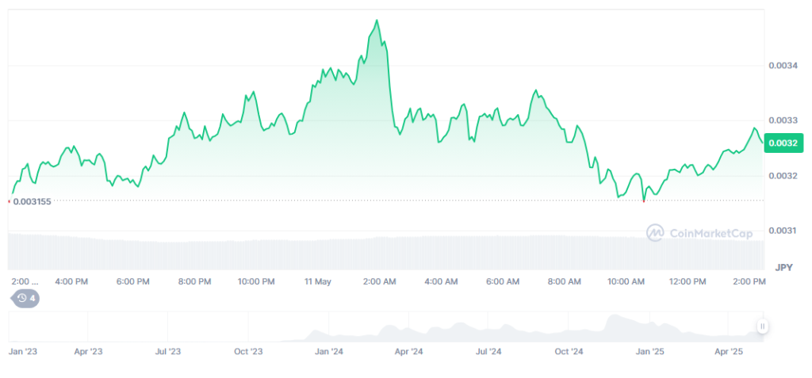Click the red dot beside 0.003155
Screen dimensions: 812x378
(9, 201)
